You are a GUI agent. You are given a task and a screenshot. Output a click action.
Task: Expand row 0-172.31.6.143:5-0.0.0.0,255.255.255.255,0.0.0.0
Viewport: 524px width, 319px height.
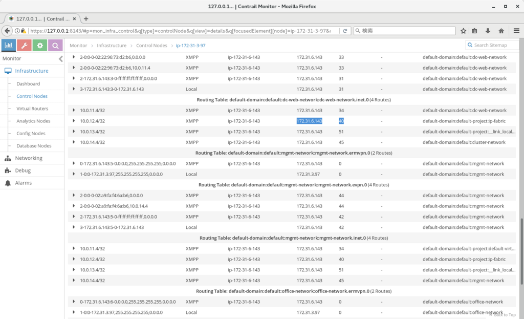click(74, 163)
